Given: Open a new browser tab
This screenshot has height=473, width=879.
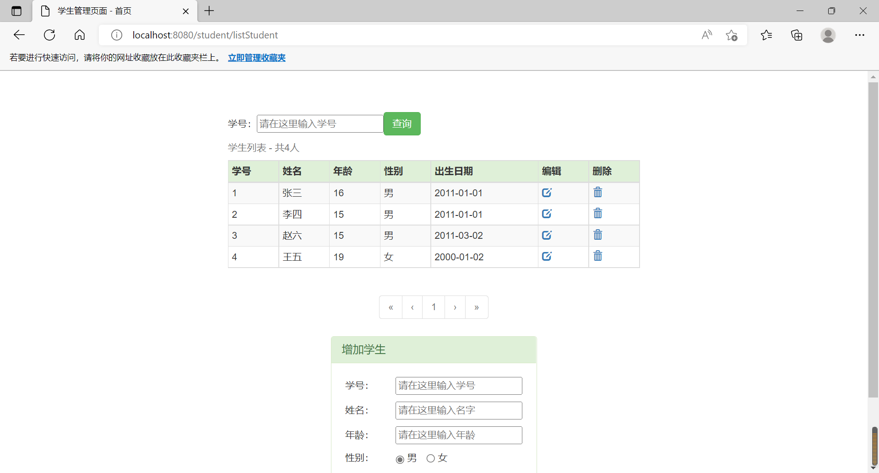Looking at the screenshot, I should [209, 11].
